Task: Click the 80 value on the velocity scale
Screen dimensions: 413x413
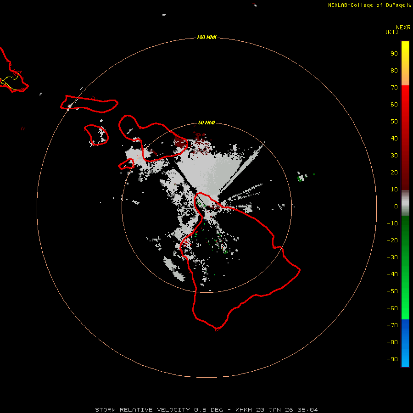Action: click(394, 71)
